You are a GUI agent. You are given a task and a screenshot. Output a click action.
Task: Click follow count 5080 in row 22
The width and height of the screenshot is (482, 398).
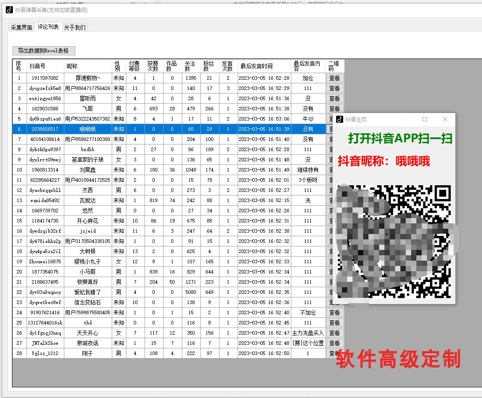pos(191,292)
